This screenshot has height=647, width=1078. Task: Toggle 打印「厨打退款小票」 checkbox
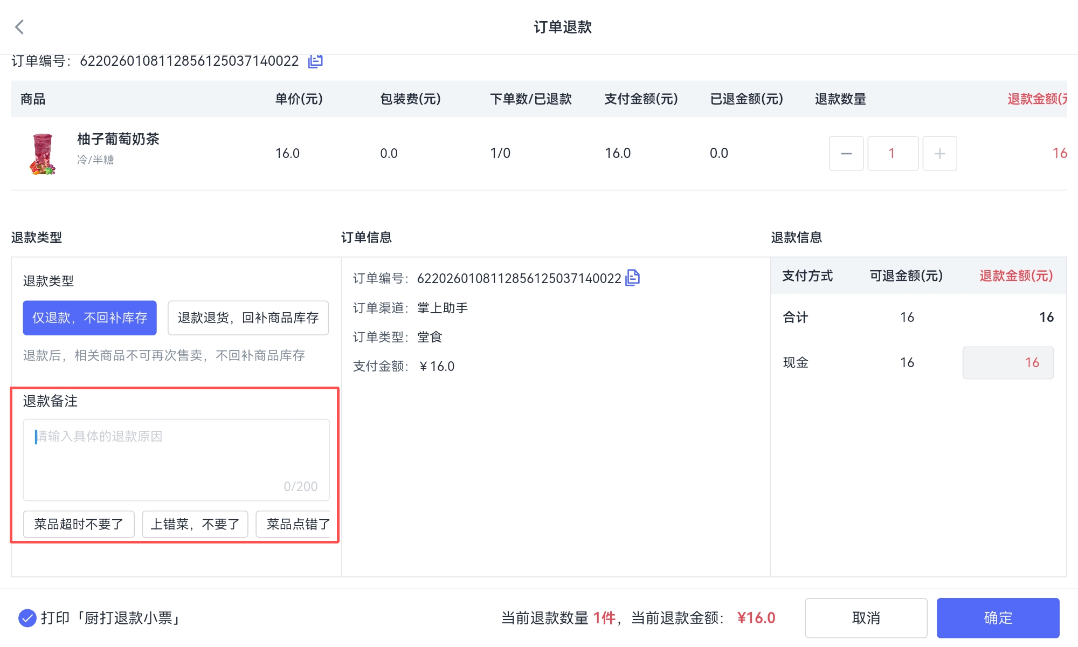pyautogui.click(x=27, y=618)
